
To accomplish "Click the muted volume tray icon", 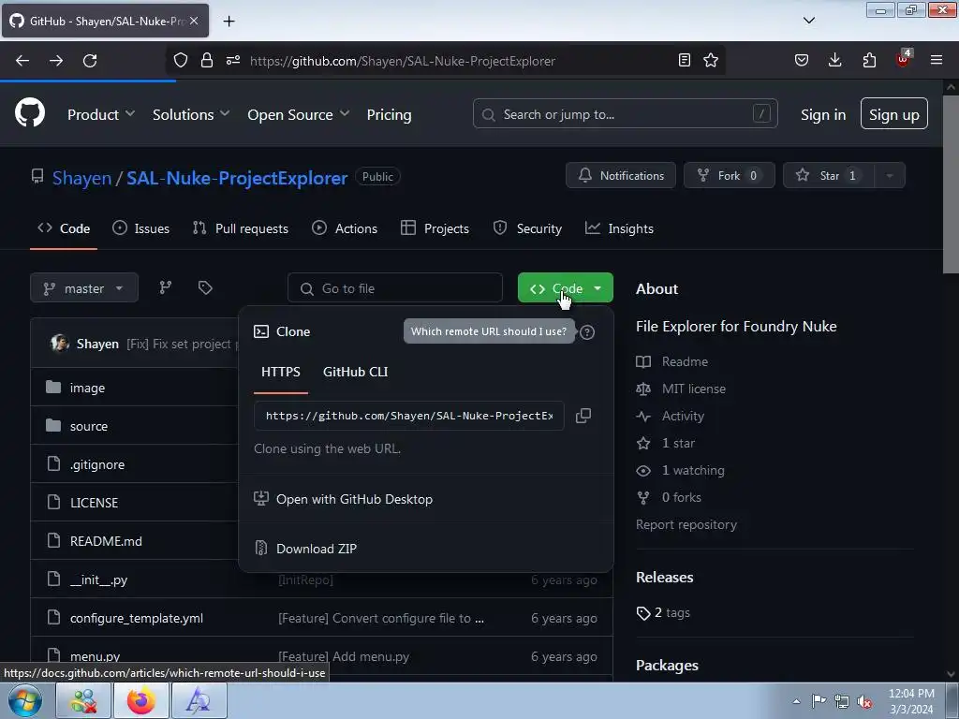I will (864, 702).
